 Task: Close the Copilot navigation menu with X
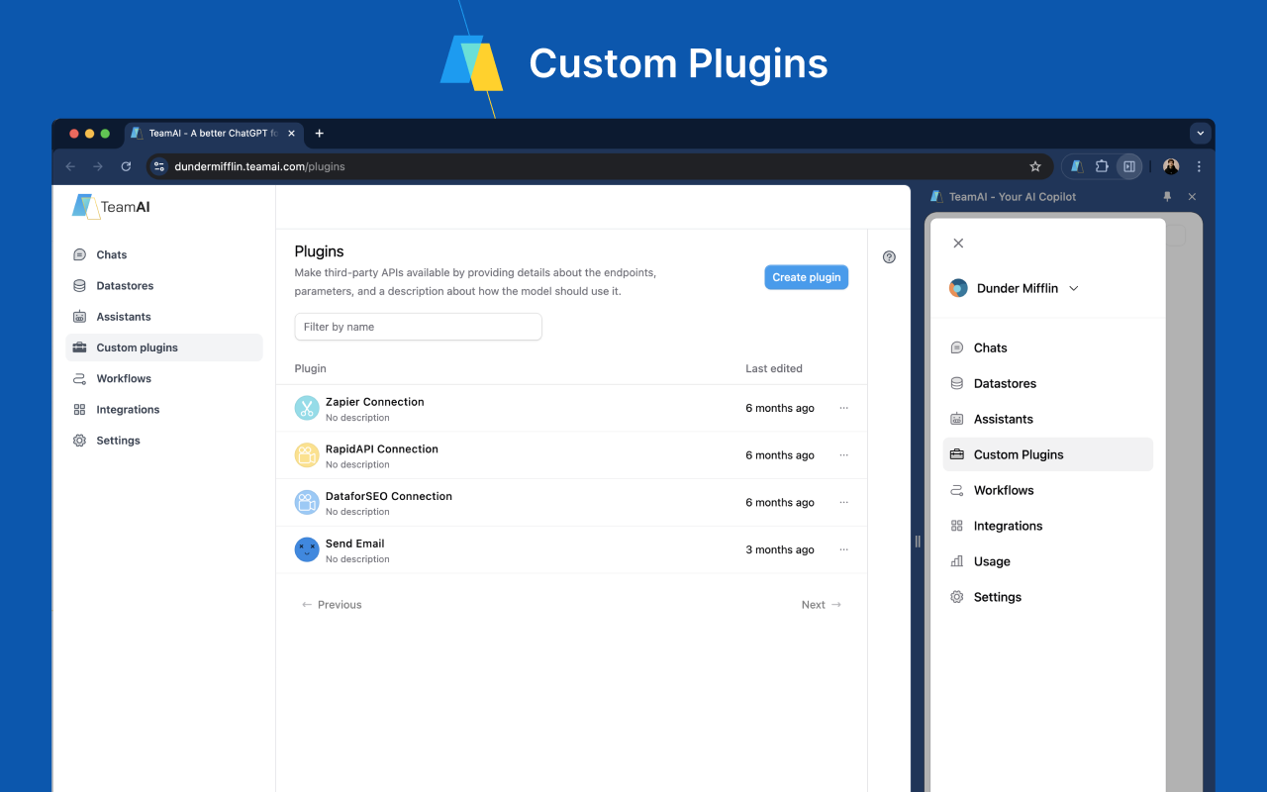tap(958, 244)
